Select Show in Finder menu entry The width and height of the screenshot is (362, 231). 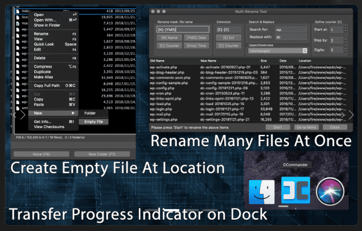coord(53,25)
